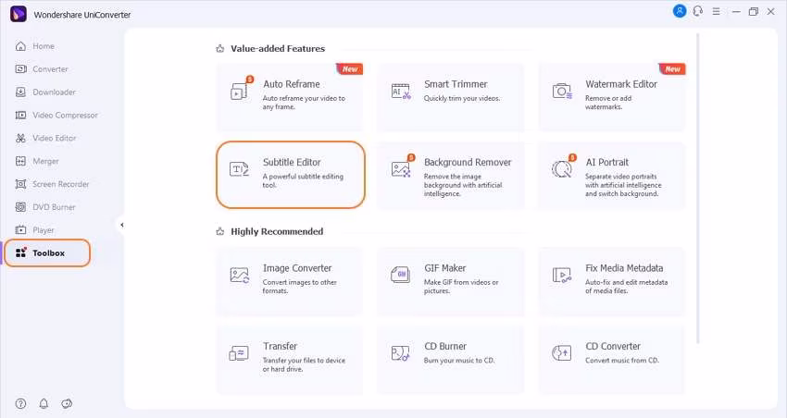The width and height of the screenshot is (787, 418).
Task: Open the Watermark Editor card
Action: click(x=612, y=96)
